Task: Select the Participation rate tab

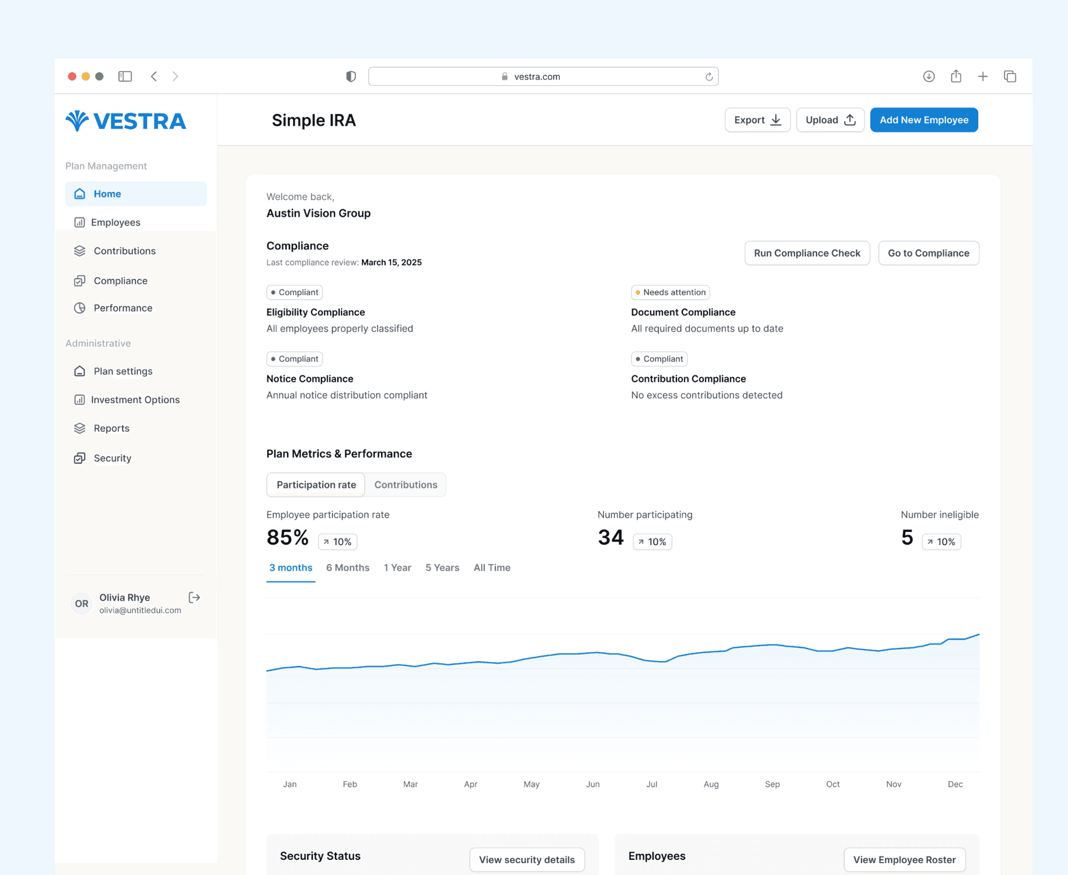Action: [x=316, y=485]
